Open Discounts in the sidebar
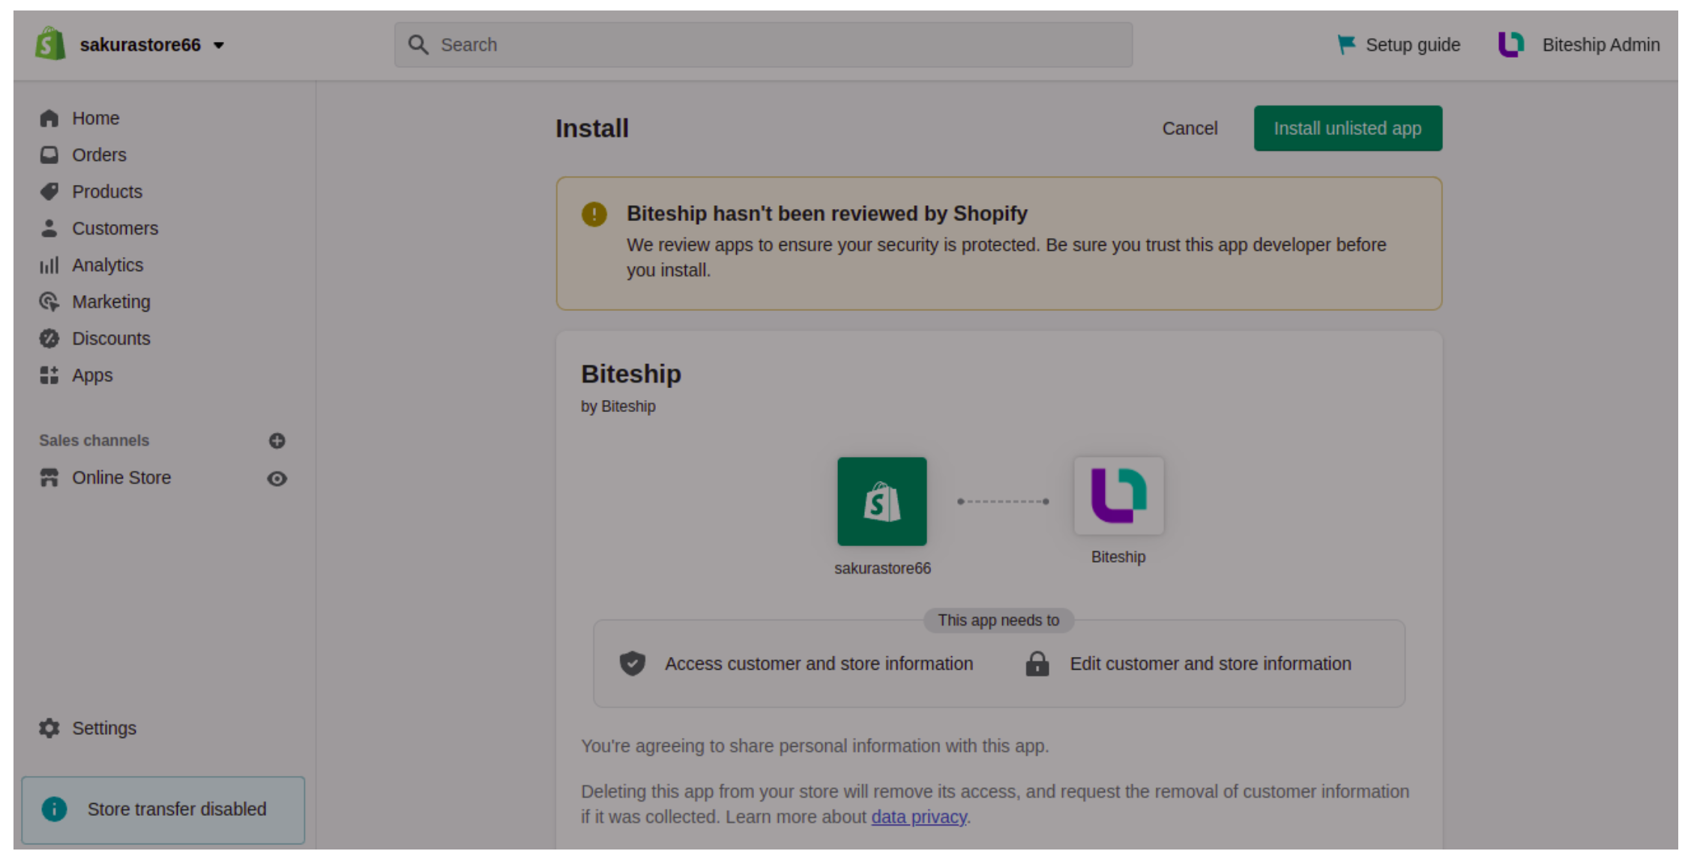This screenshot has height=860, width=1694. (111, 339)
